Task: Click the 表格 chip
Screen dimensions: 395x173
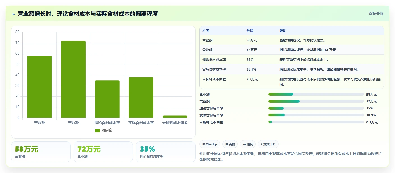Action: click(230, 144)
